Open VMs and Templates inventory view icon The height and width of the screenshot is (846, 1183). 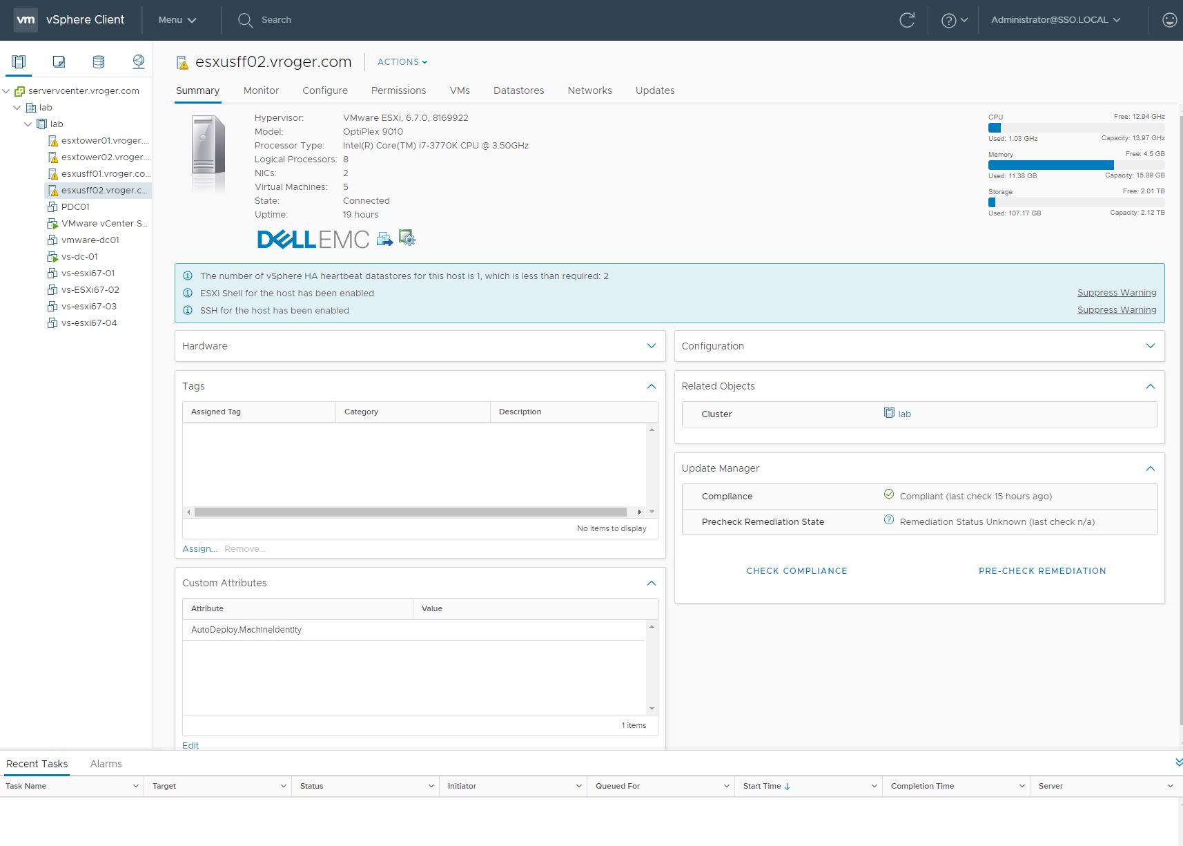(59, 61)
